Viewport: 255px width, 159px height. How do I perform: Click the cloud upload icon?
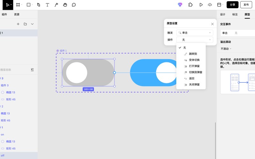(210, 5)
